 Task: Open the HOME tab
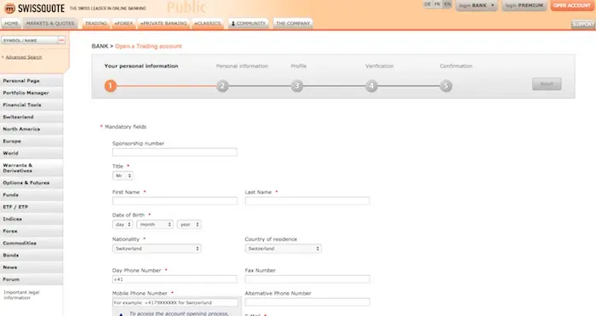(x=11, y=23)
